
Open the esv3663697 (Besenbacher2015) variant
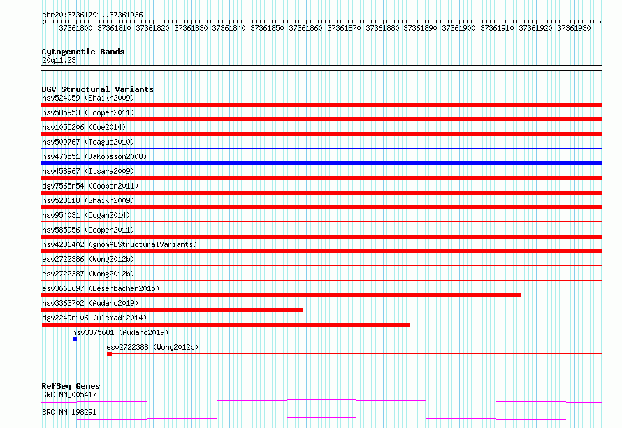[101, 288]
